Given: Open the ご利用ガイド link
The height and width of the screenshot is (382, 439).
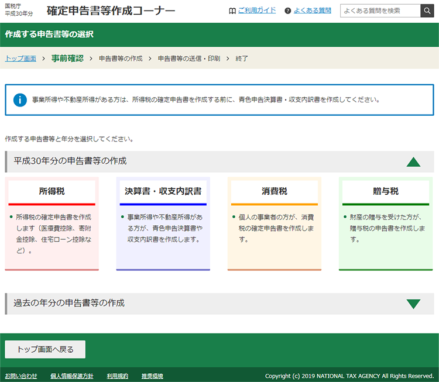Looking at the screenshot, I should pyautogui.click(x=257, y=11).
